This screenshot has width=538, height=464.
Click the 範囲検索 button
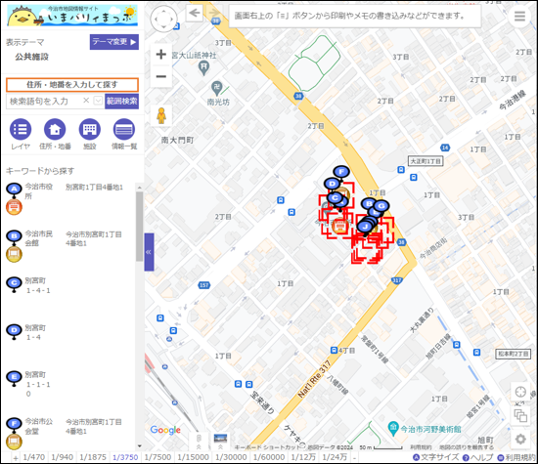click(122, 101)
